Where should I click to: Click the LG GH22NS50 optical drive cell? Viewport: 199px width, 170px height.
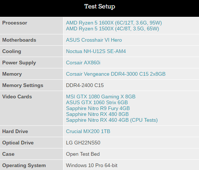131,143
